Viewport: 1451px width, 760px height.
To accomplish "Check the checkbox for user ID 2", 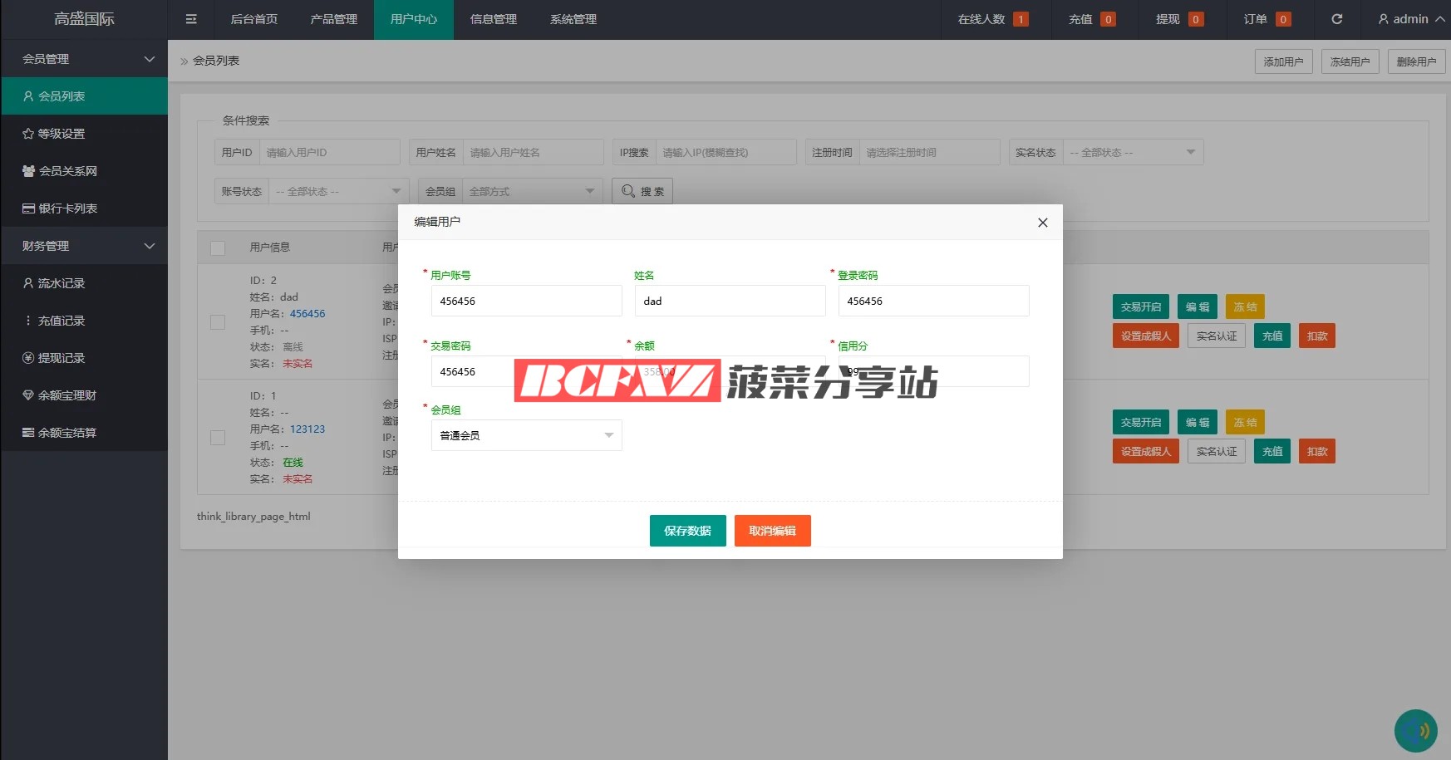I will [x=218, y=322].
